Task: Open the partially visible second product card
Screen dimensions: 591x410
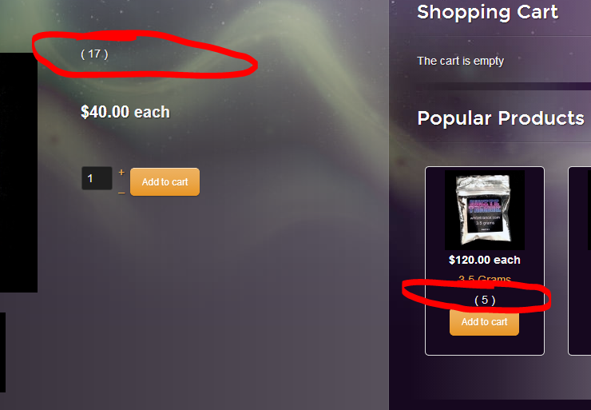Action: [579, 261]
